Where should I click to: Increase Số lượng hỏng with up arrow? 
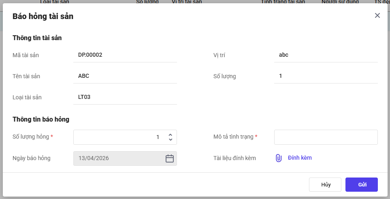(x=170, y=135)
